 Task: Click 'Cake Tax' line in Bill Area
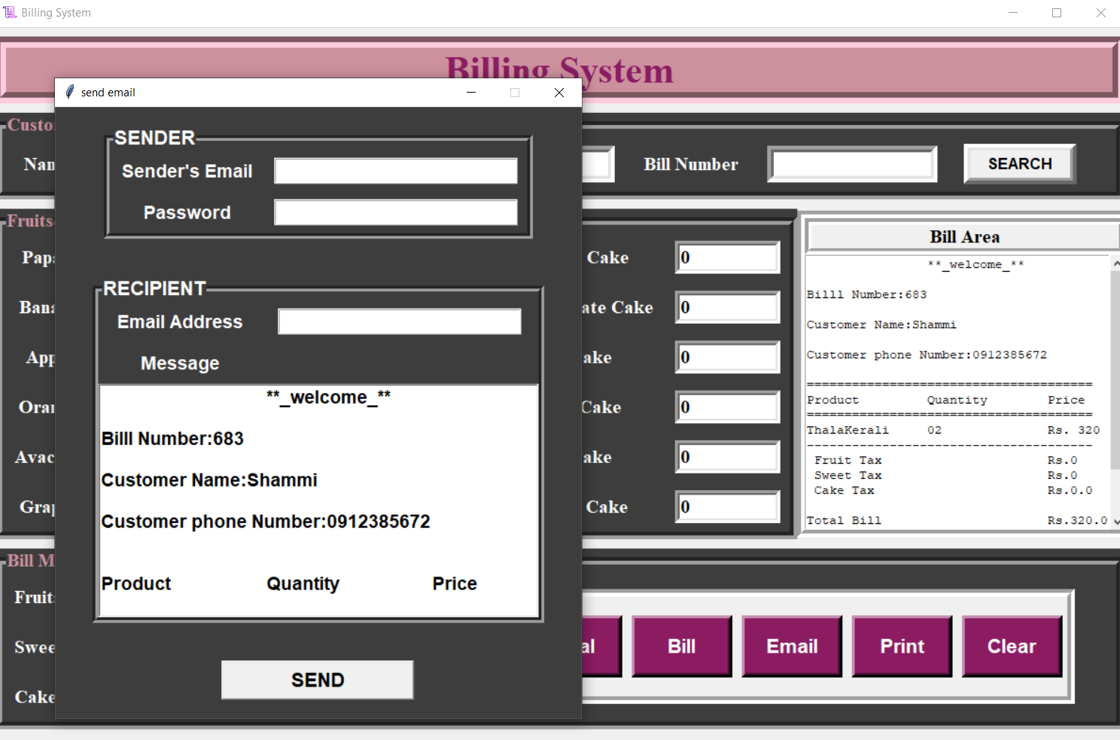[953, 490]
